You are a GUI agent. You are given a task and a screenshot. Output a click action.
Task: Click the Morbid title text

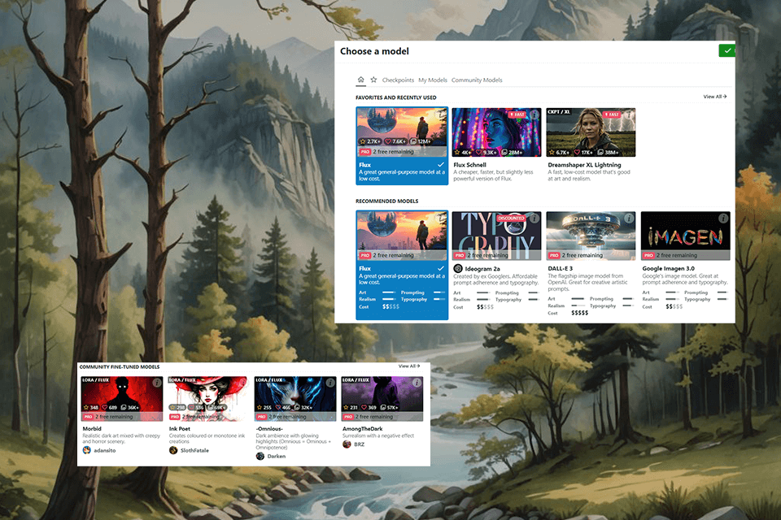click(x=92, y=428)
